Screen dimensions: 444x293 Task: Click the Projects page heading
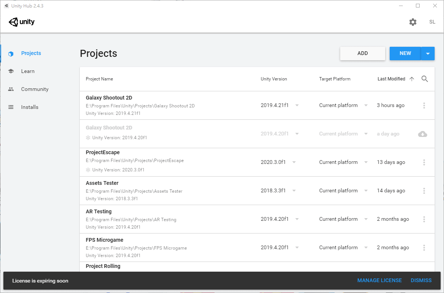(99, 54)
